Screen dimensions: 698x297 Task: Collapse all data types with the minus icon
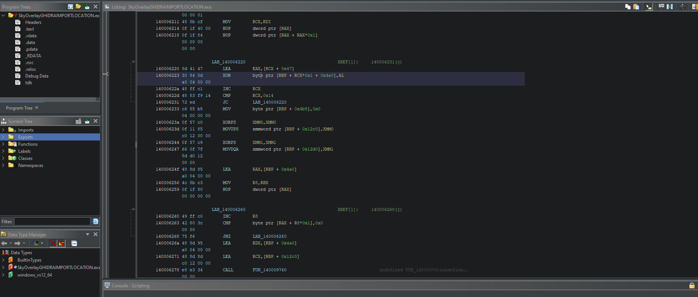tap(74, 243)
